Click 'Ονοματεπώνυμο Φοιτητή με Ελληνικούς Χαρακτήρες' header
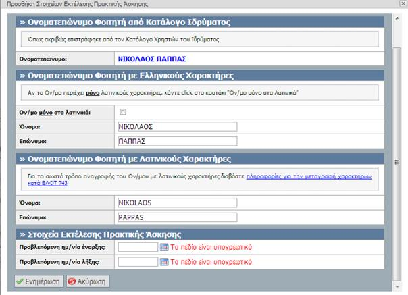Viewport: 408px width, 295px height. click(200, 76)
